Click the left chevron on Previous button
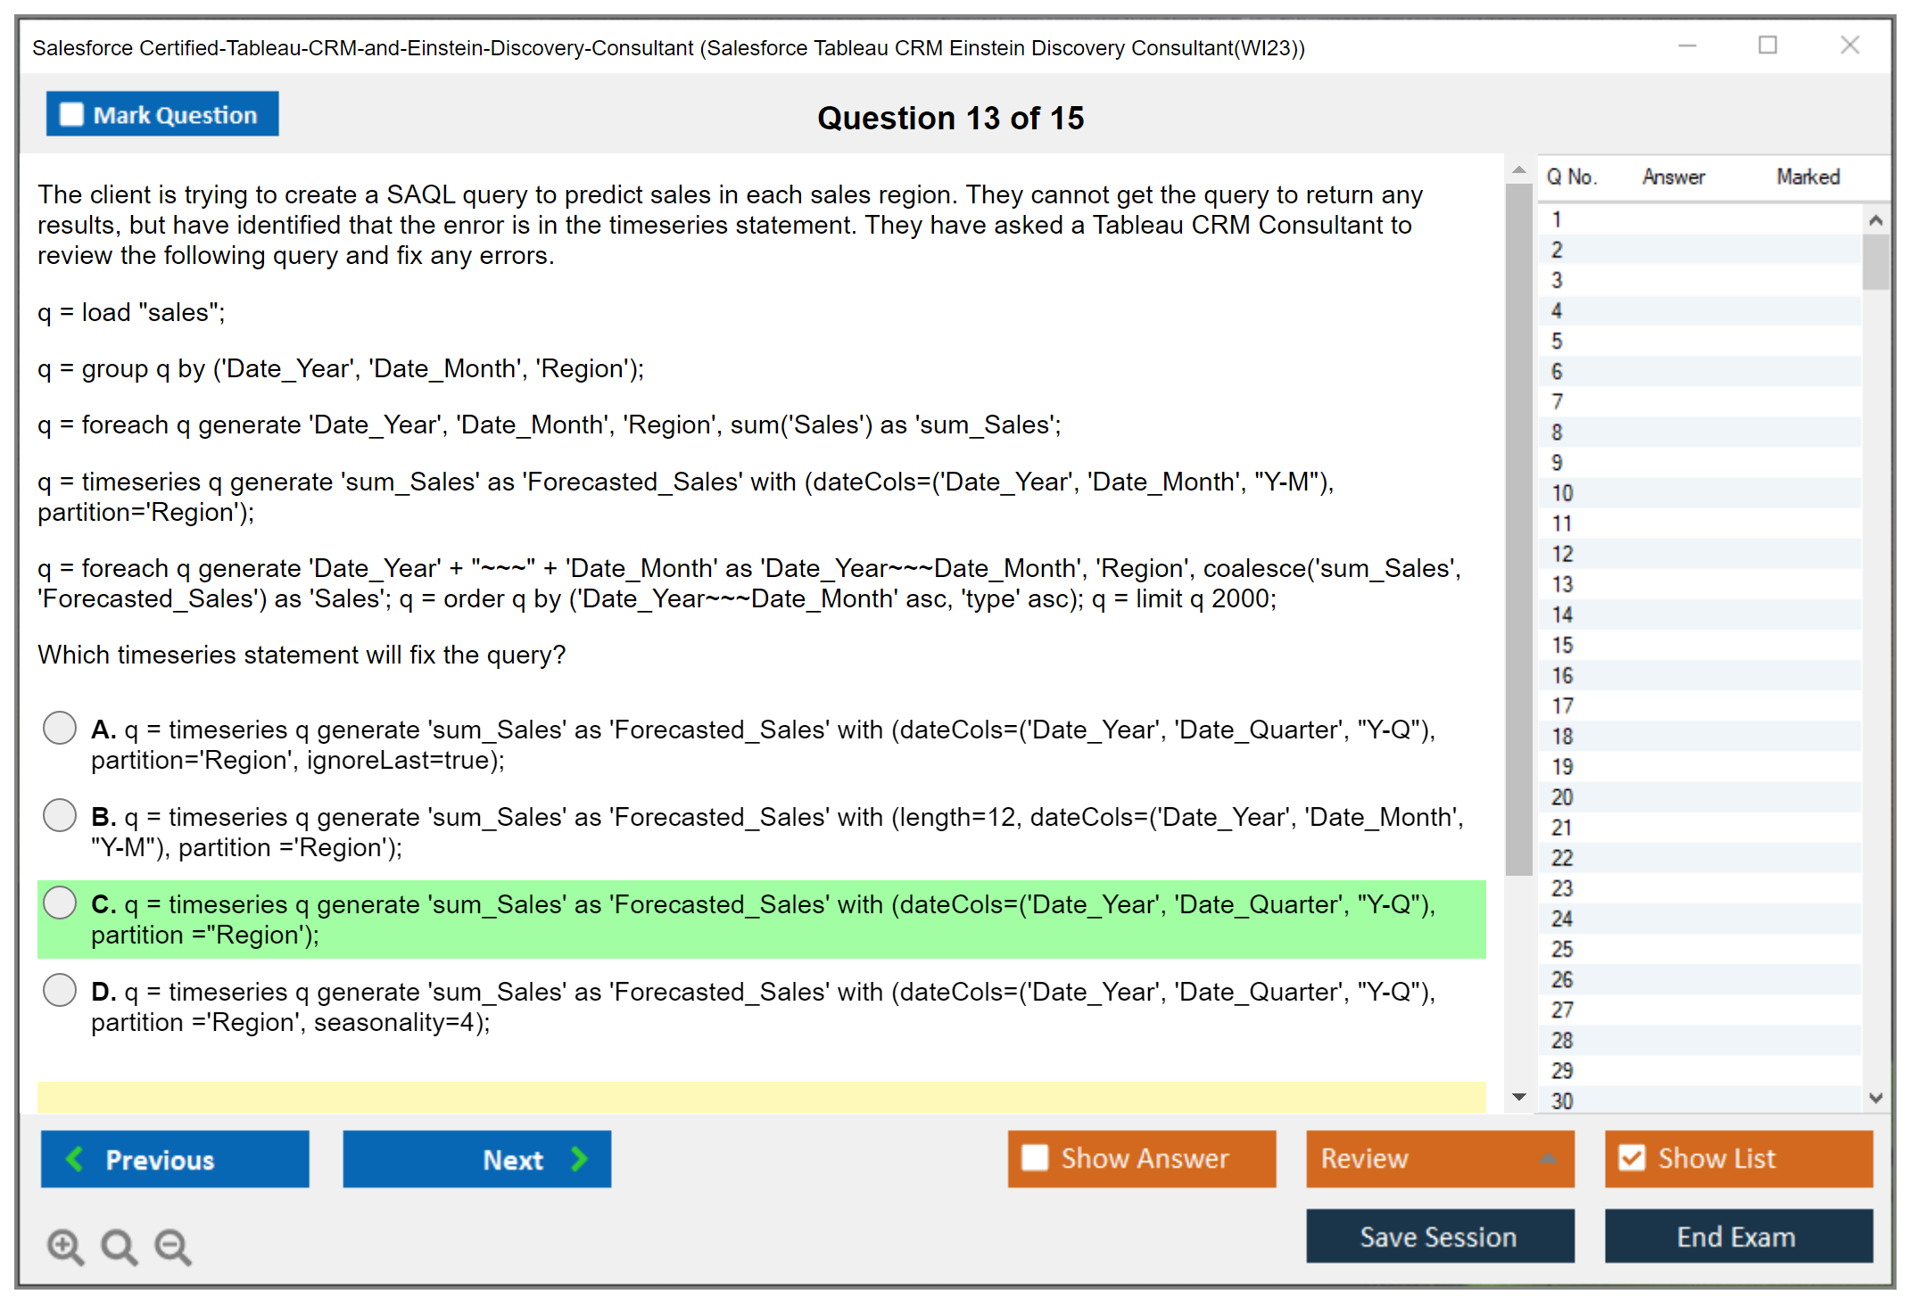Screen dimensions: 1918x1311 pos(75,1158)
